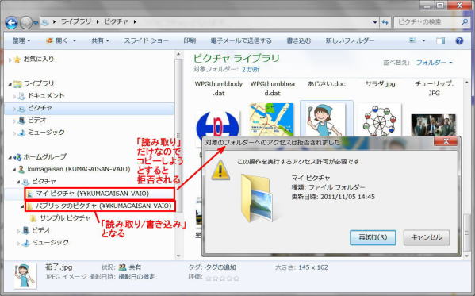This screenshot has width=475, height=296.
Task: Refresh the folder view
Action: pyautogui.click(x=385, y=22)
